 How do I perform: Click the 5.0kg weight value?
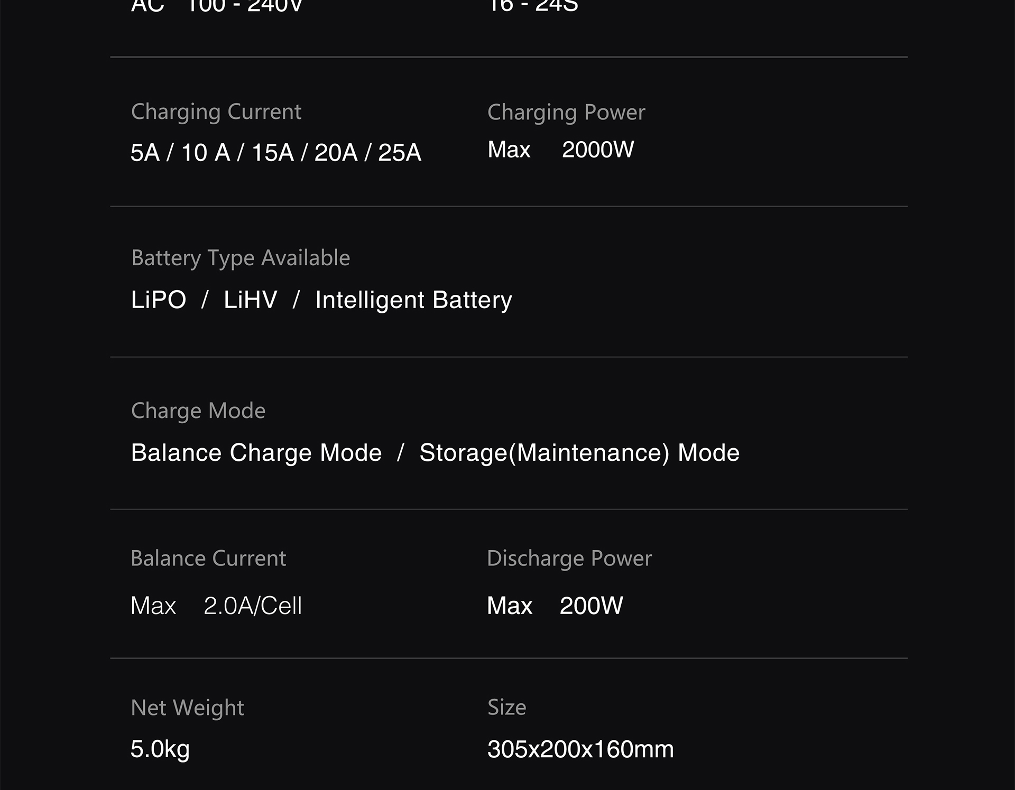(x=160, y=749)
